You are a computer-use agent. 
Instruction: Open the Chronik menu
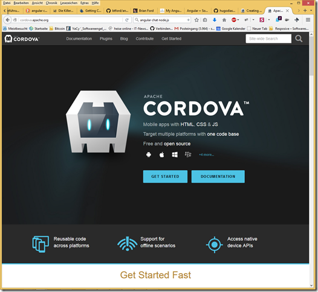tap(51, 3)
